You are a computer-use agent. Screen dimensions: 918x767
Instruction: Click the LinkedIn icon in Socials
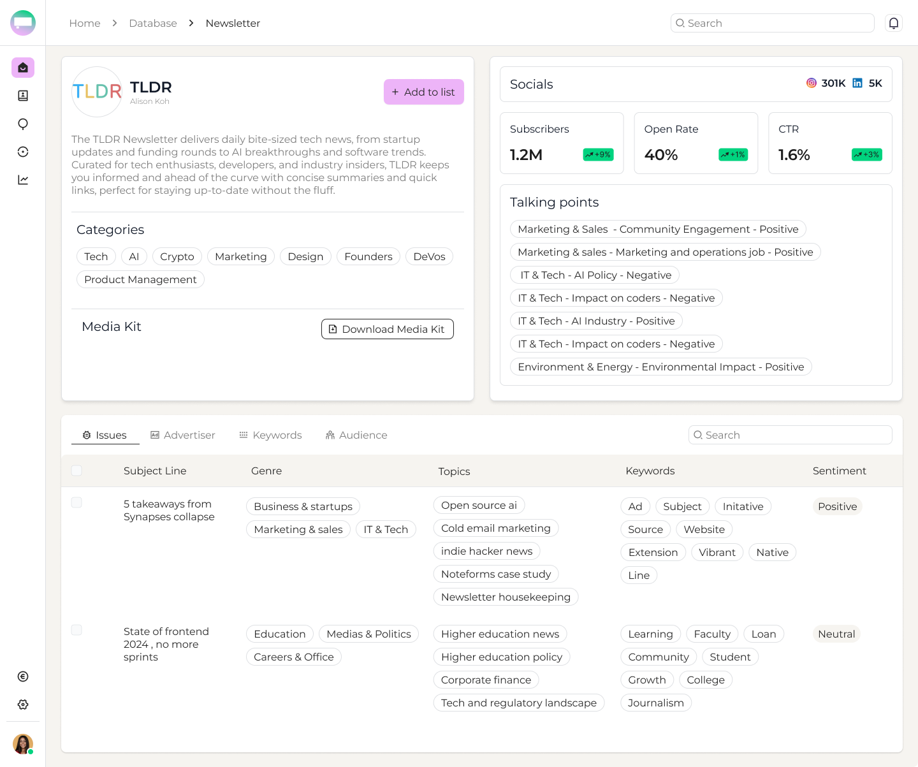point(857,83)
